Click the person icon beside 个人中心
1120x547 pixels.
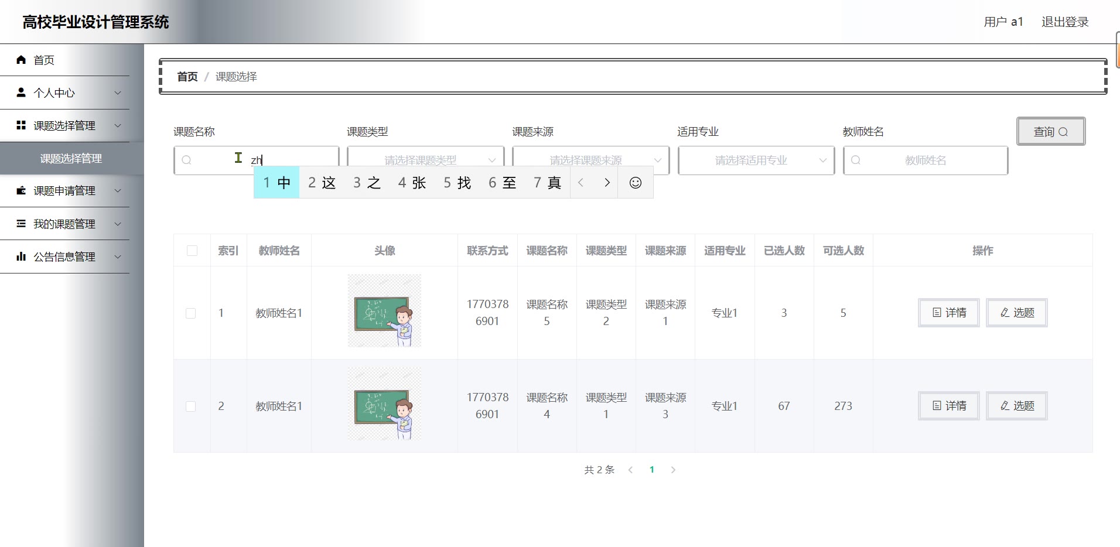21,93
